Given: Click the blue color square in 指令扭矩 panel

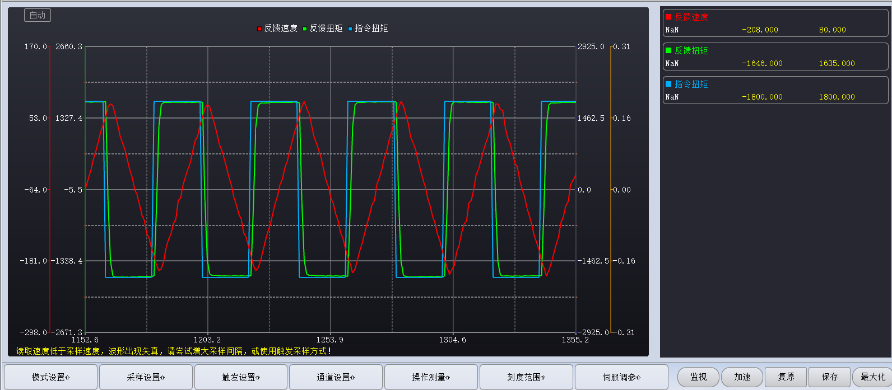Looking at the screenshot, I should click(668, 84).
